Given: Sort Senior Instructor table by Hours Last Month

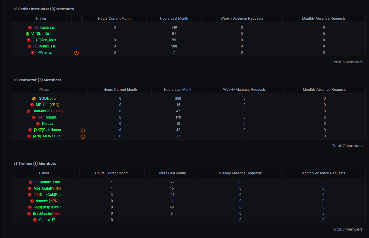Looking at the screenshot, I should click(174, 19).
